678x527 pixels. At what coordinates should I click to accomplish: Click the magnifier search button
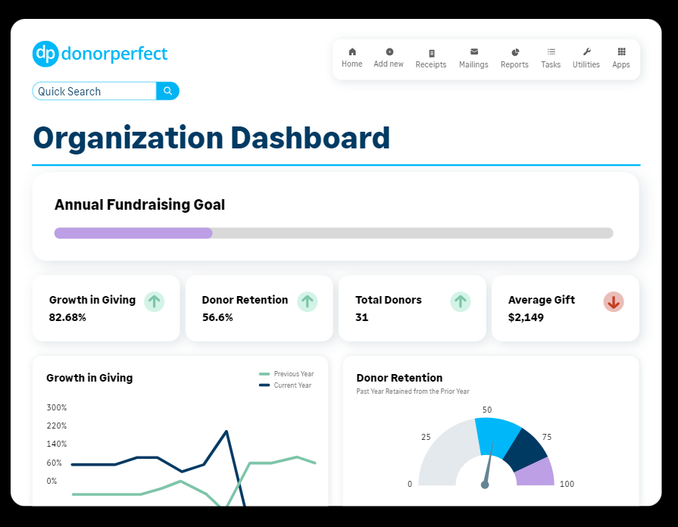167,91
